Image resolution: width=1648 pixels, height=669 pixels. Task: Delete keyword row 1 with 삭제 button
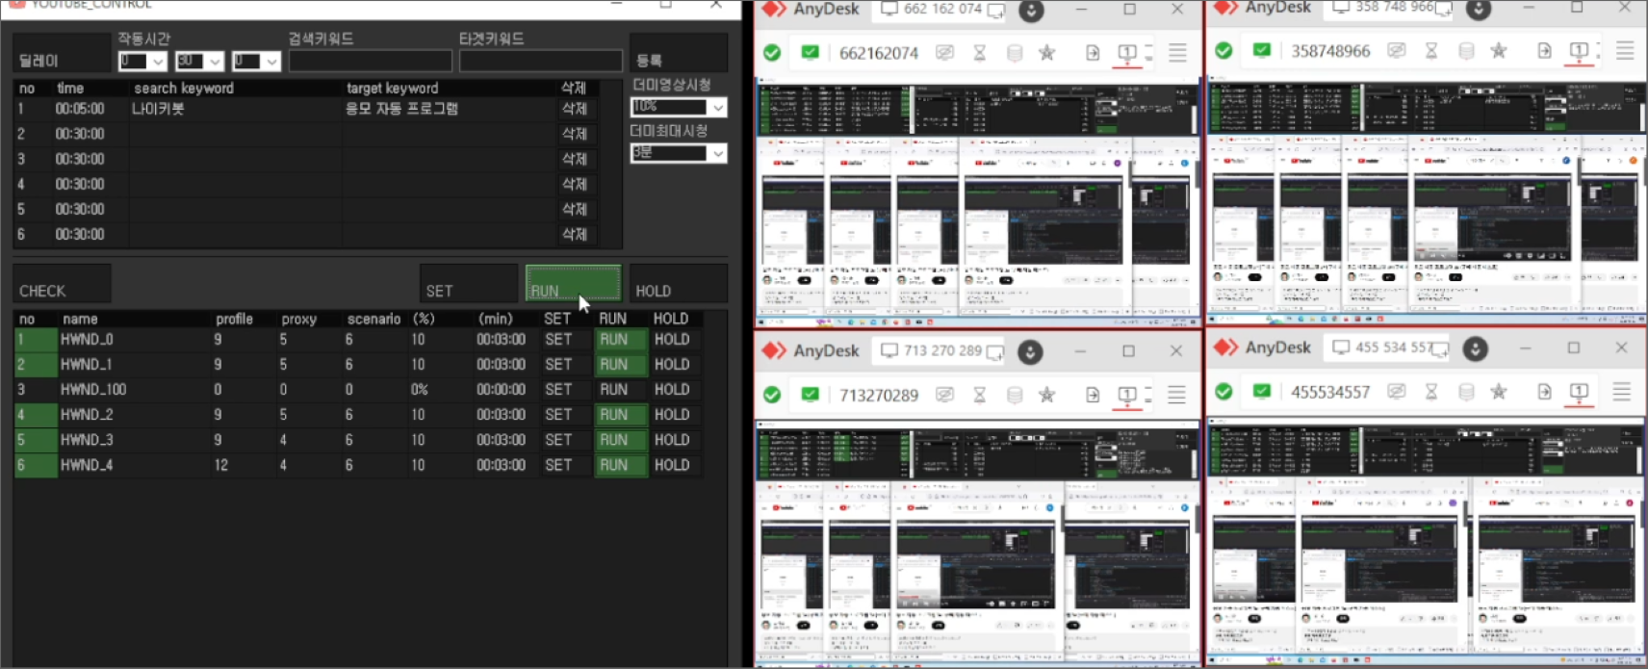click(575, 109)
